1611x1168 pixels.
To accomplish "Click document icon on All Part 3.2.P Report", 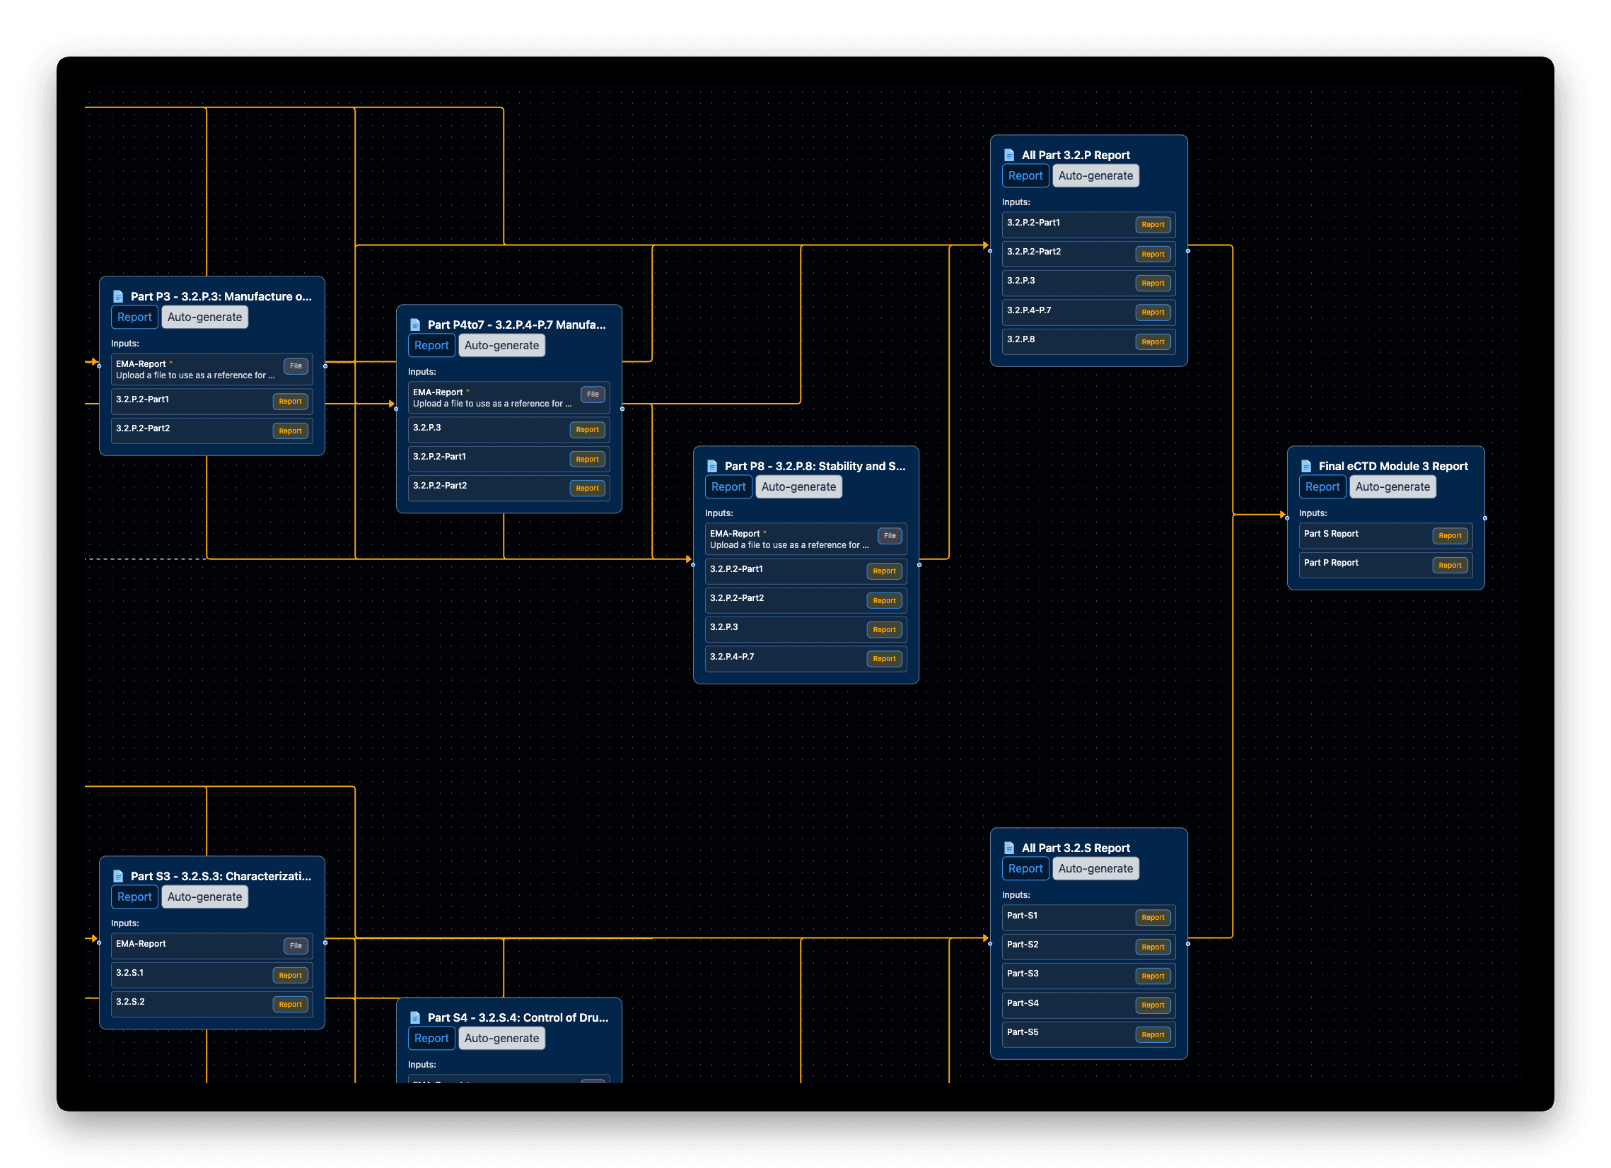I will tap(1008, 155).
